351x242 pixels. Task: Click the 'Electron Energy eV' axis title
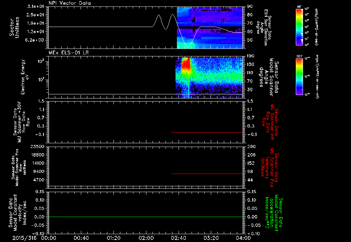point(25,77)
